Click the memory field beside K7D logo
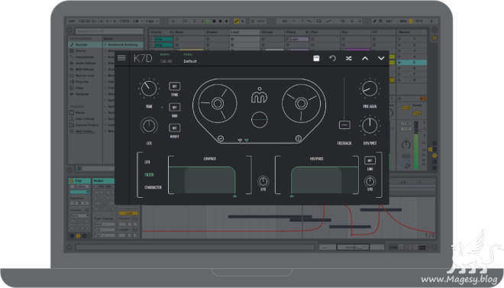Image resolution: width=504 pixels, height=288 pixels. tap(166, 61)
